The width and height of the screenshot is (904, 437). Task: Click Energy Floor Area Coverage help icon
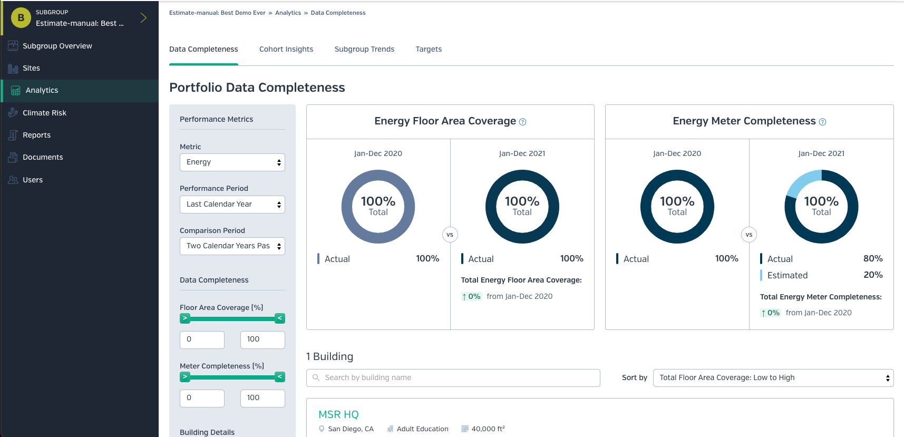(x=523, y=122)
